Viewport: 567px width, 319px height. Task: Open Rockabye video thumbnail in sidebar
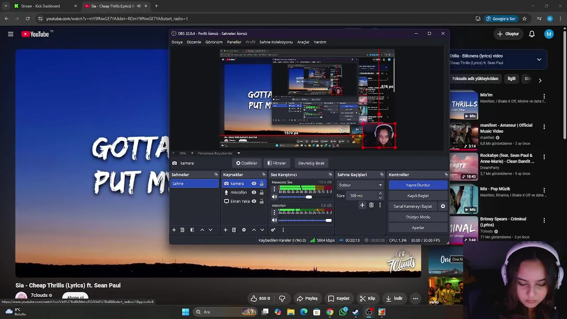coord(464,166)
